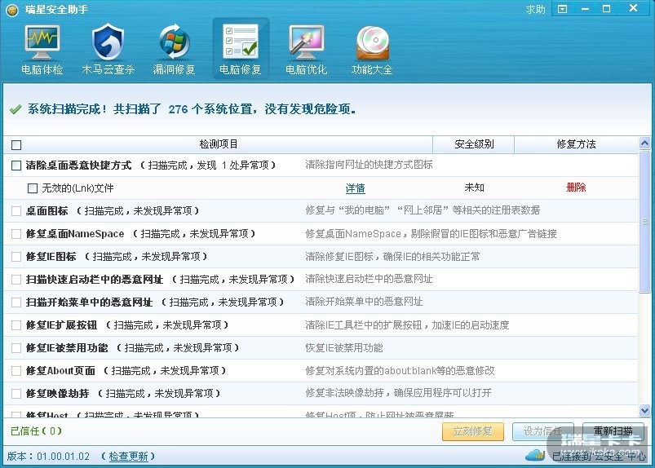Open the 电脑体检 monitor icon
Viewport: 655px width, 468px height.
pos(42,42)
